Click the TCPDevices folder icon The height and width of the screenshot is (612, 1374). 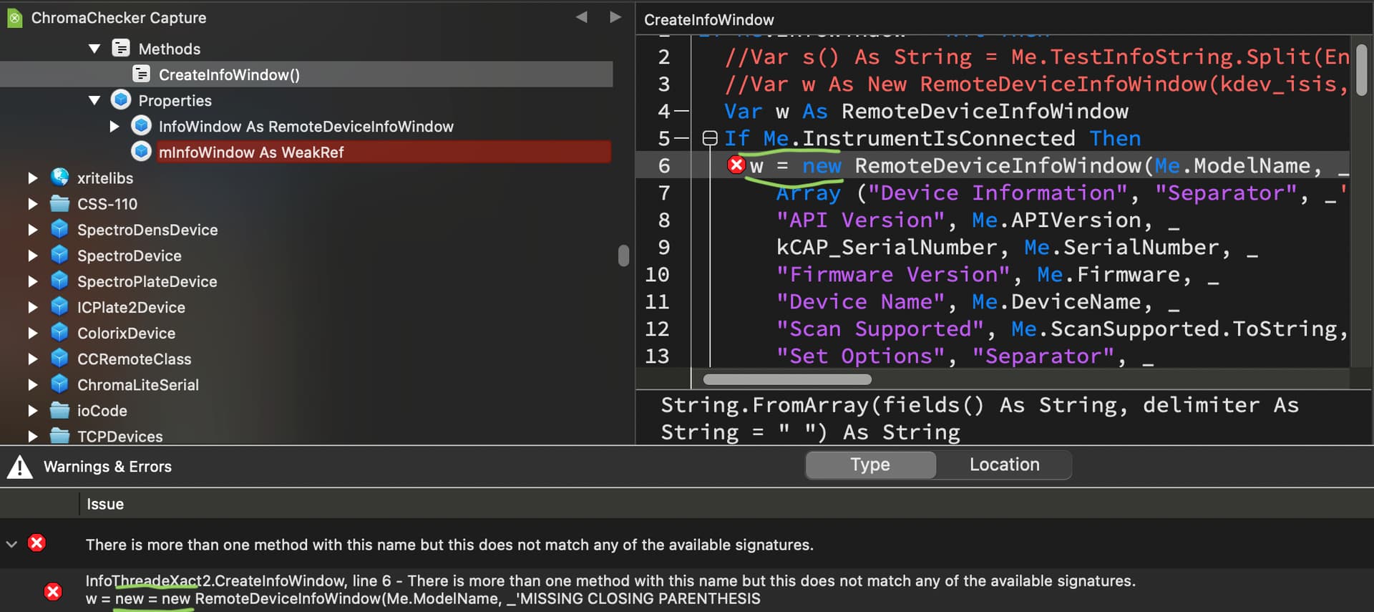point(60,436)
